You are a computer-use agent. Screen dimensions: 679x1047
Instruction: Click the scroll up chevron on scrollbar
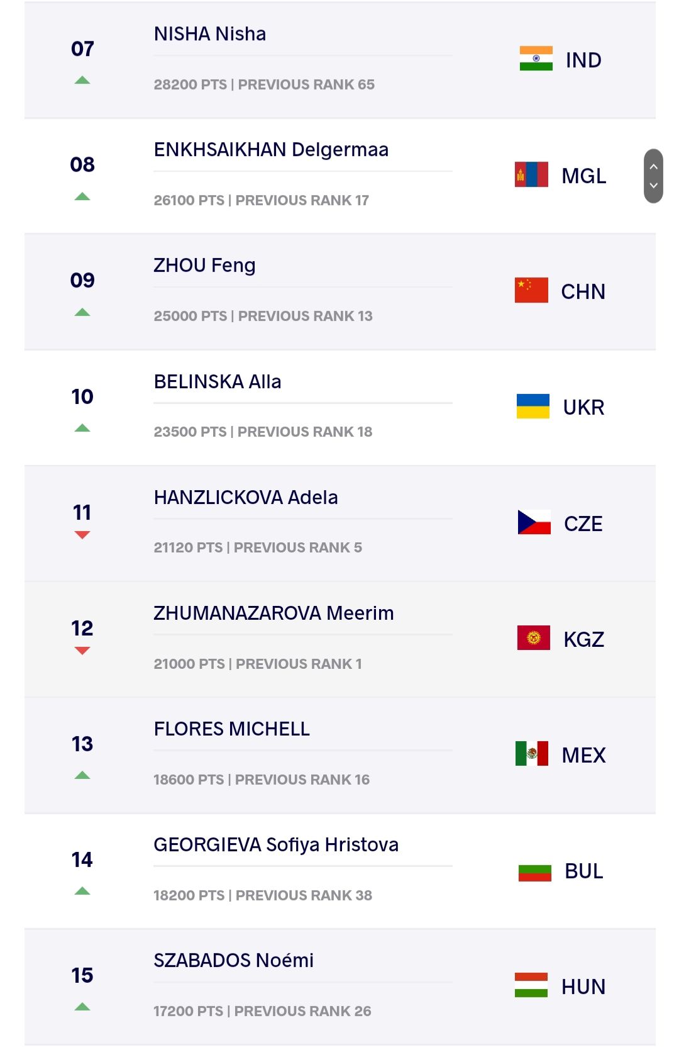[654, 167]
